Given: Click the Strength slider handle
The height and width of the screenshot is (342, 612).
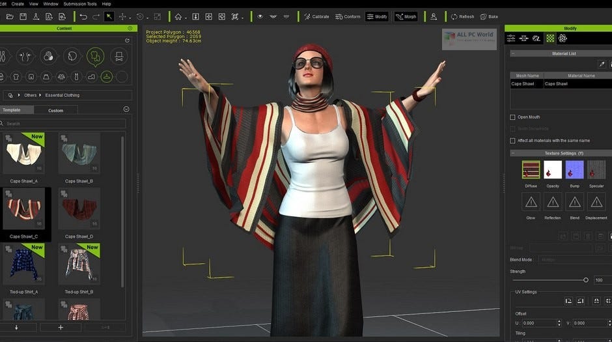Looking at the screenshot, I should click(x=586, y=280).
